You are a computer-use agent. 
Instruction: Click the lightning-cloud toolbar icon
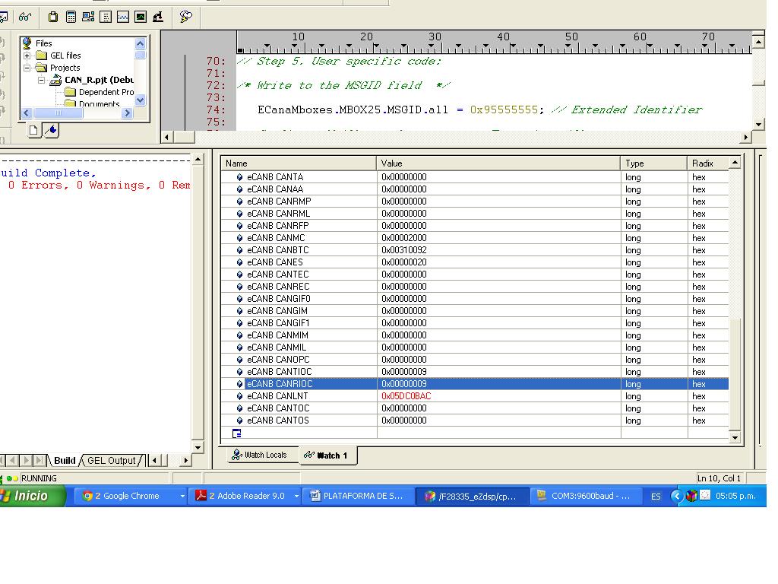[x=187, y=15]
